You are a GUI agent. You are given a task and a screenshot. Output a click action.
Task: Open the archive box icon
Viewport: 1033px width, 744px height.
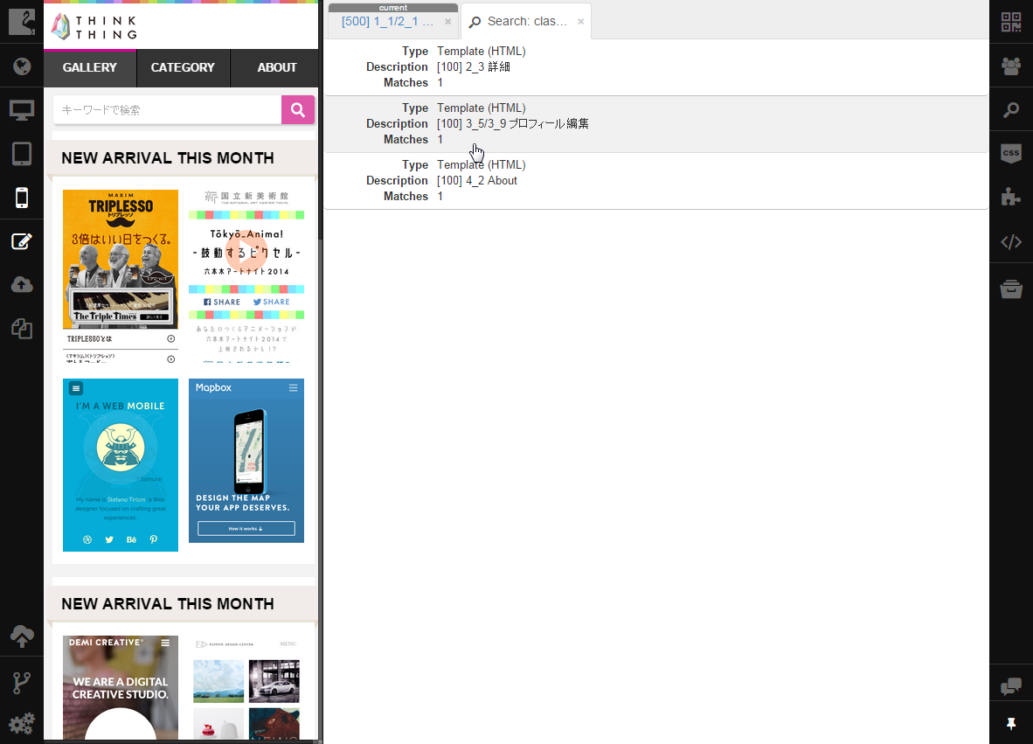pyautogui.click(x=1011, y=289)
